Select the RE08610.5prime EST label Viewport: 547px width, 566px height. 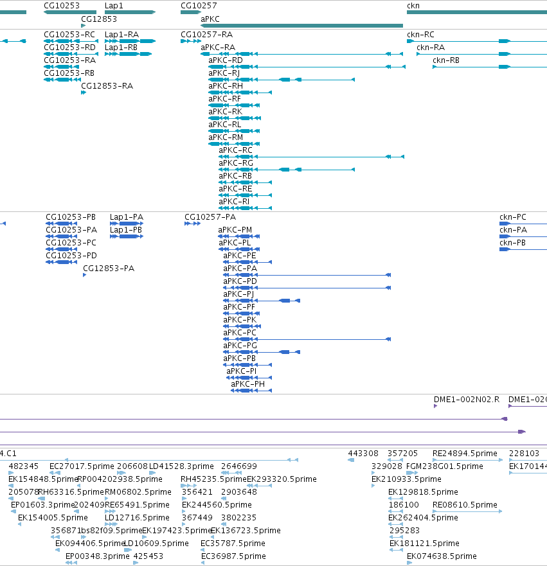click(x=465, y=504)
